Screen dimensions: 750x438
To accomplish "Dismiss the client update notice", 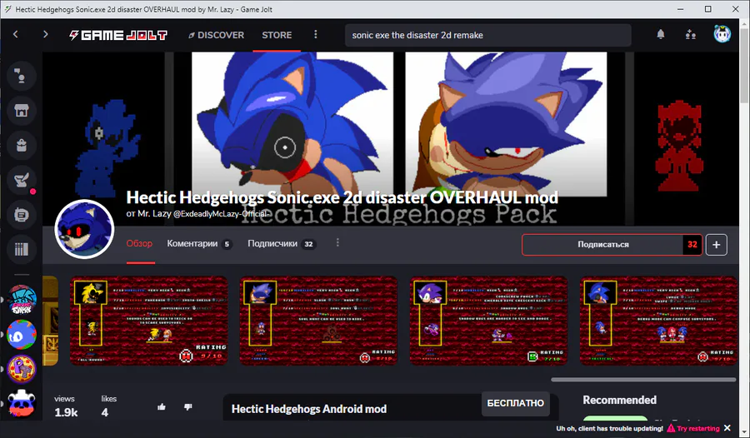I will 727,428.
